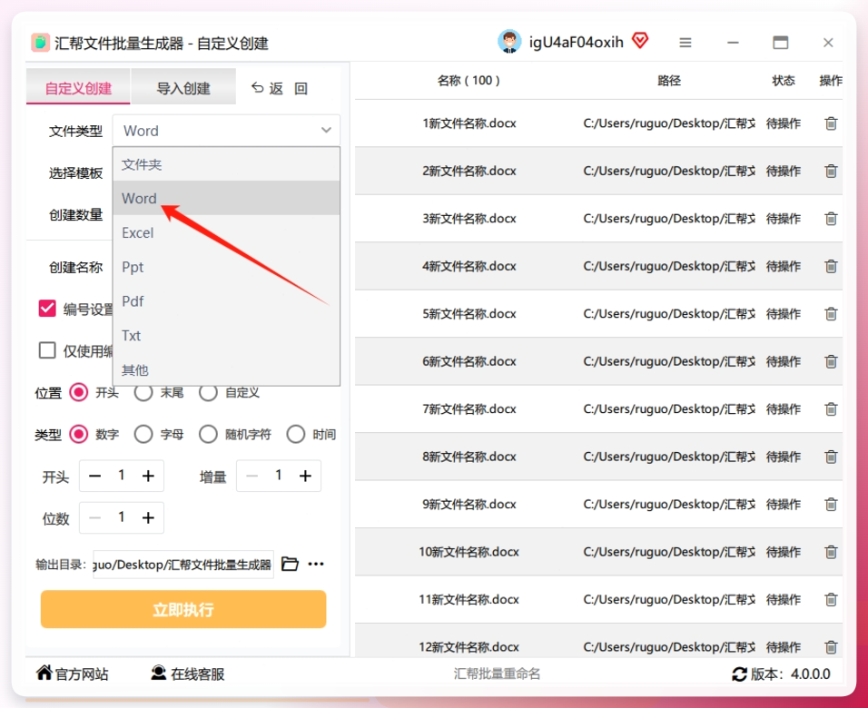868x708 pixels.
Task: Decrease 位数 digits value with minus
Action: [x=95, y=517]
